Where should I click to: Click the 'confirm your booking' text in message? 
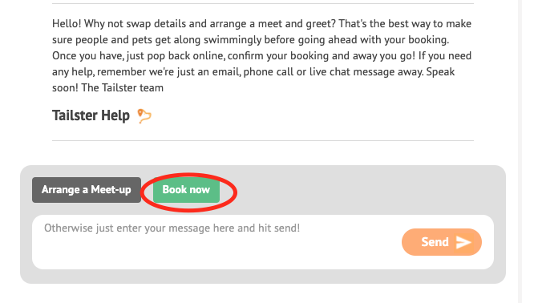click(278, 56)
